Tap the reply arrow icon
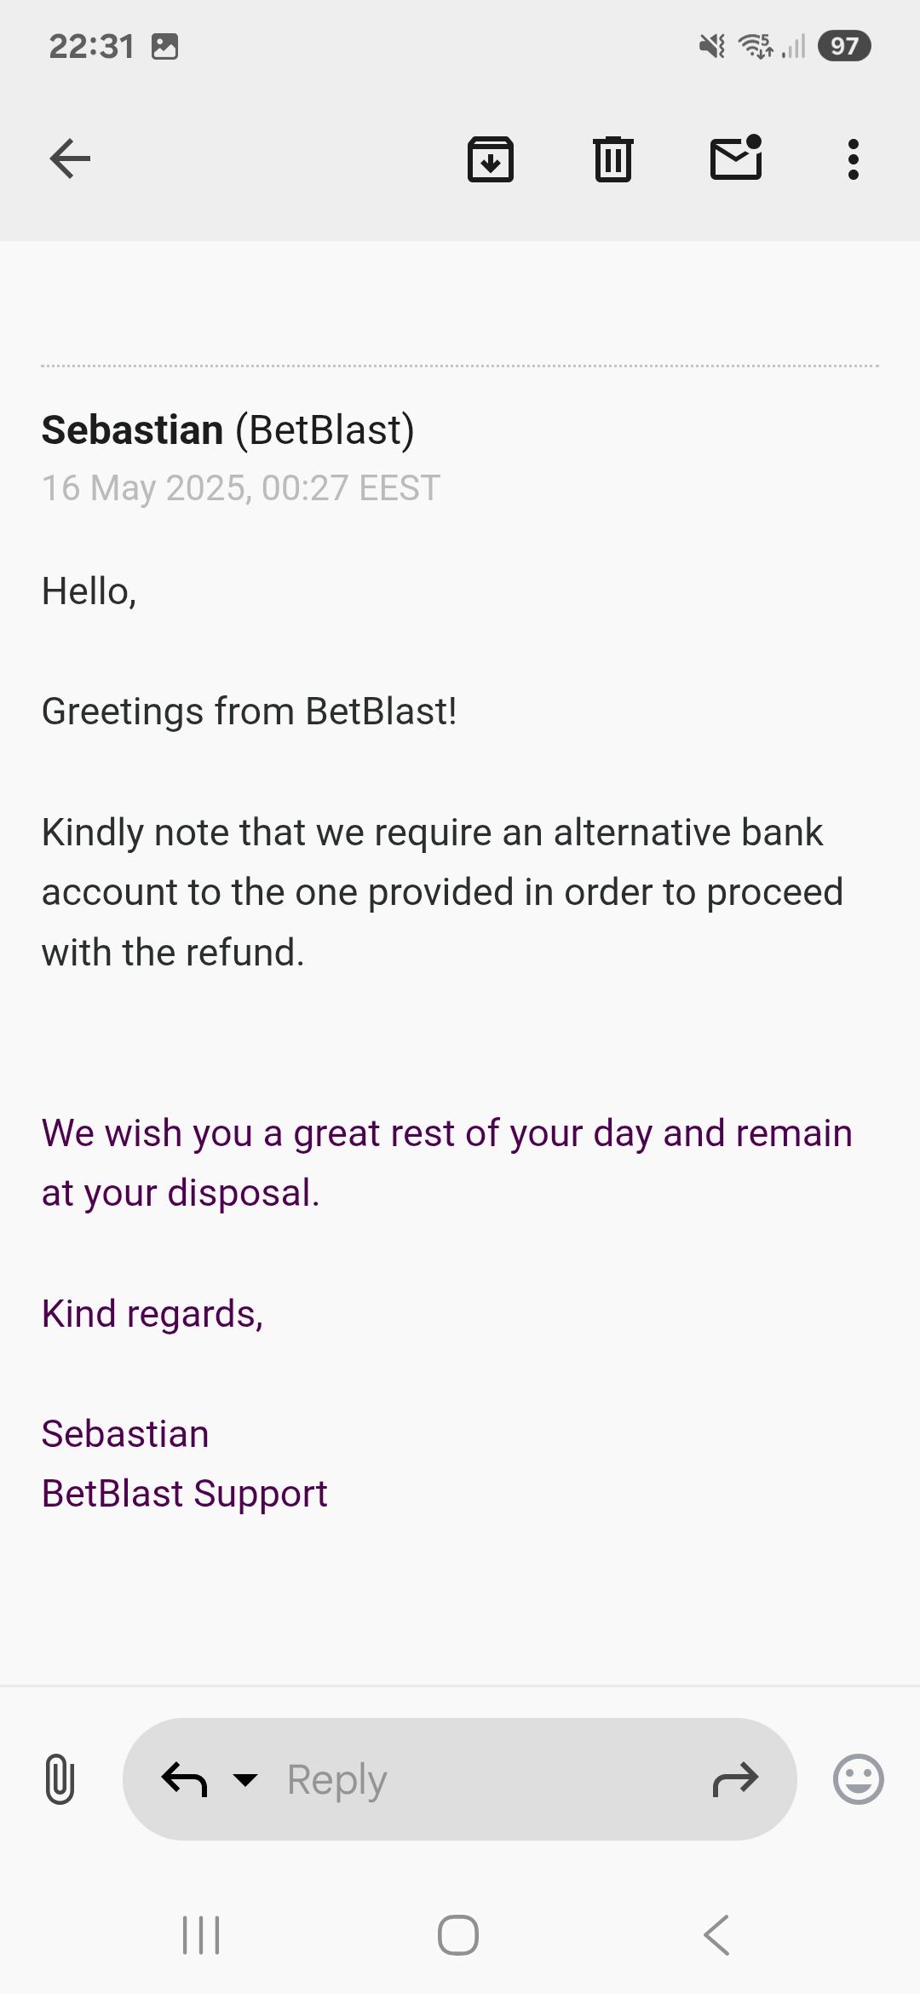 pos(184,1779)
